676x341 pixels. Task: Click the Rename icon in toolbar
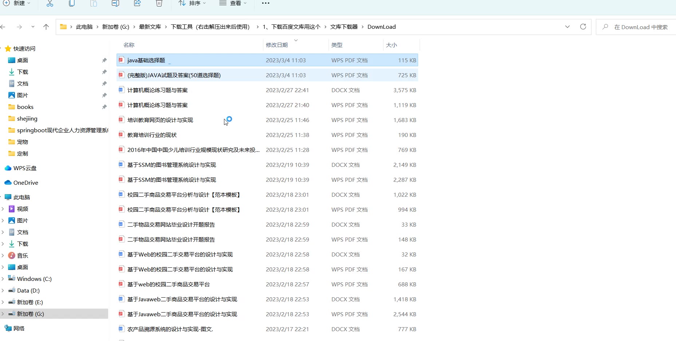coord(115,3)
